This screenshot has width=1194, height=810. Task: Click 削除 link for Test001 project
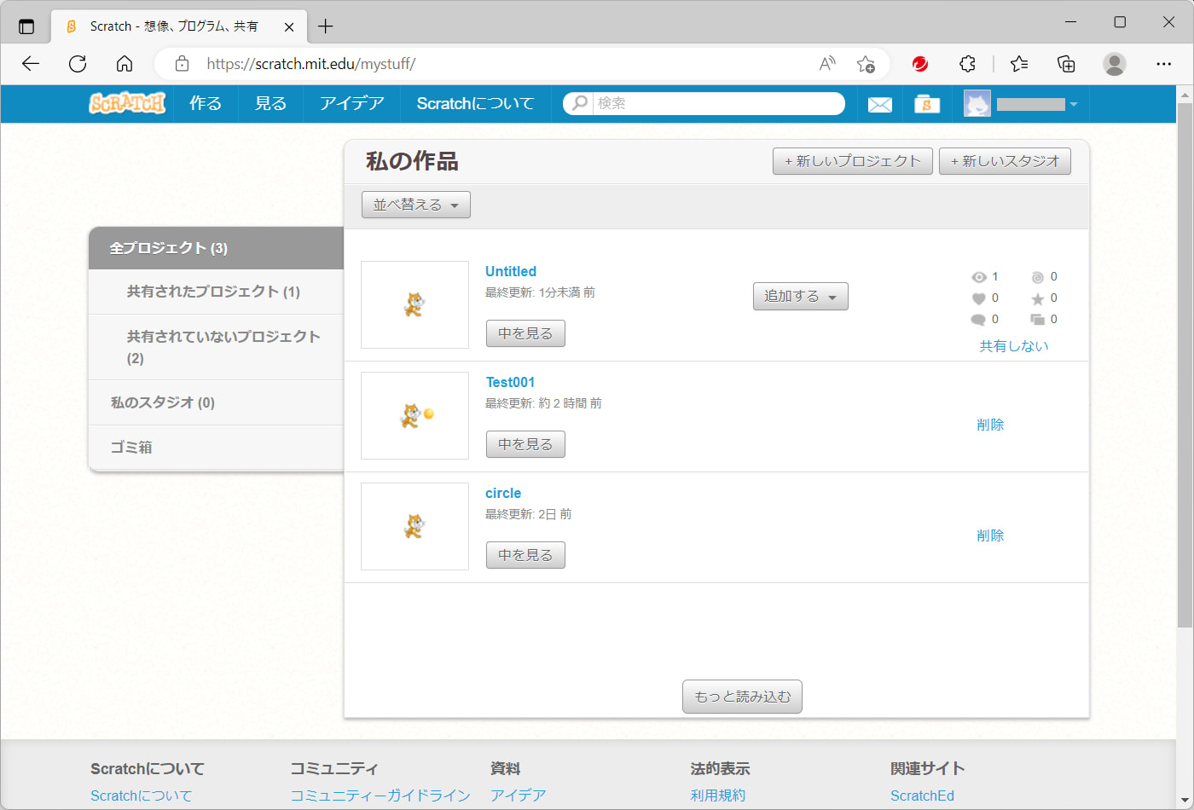click(990, 425)
